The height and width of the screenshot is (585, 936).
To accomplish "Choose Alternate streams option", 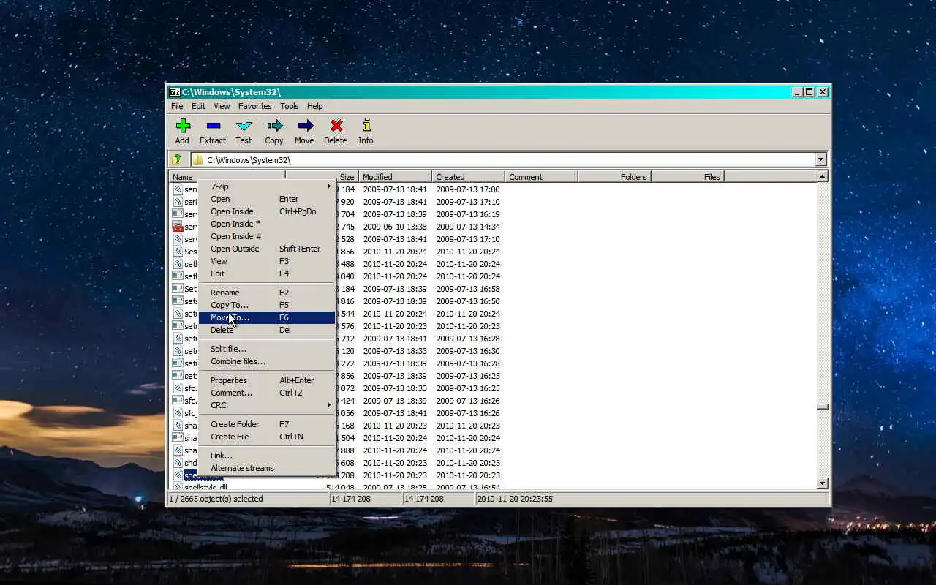I will point(267,468).
